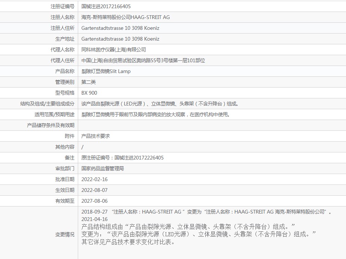Click the 型号规格 label
This screenshot has height=259, width=346.
65,93
